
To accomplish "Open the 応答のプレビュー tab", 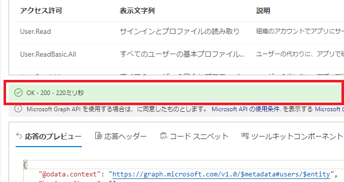I will (48, 136).
